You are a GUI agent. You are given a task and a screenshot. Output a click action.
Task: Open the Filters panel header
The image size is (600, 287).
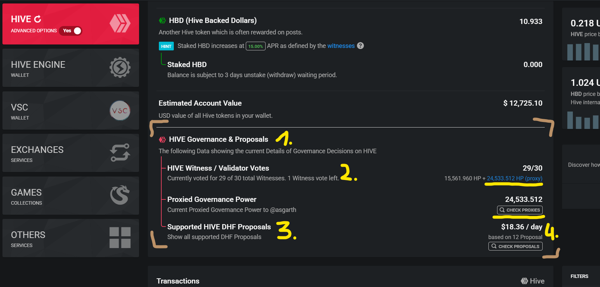579,276
